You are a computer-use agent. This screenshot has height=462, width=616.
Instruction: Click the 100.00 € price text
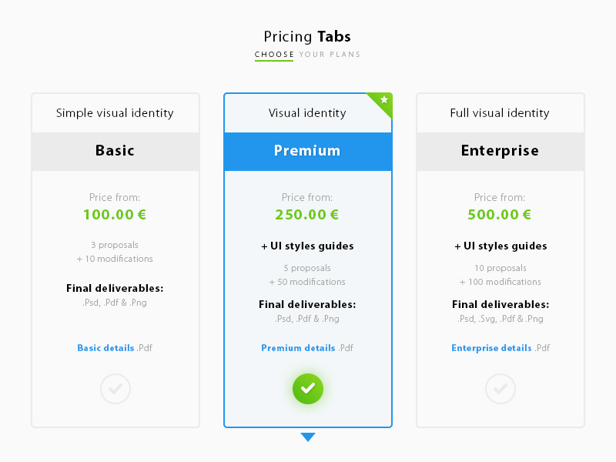pyautogui.click(x=115, y=215)
